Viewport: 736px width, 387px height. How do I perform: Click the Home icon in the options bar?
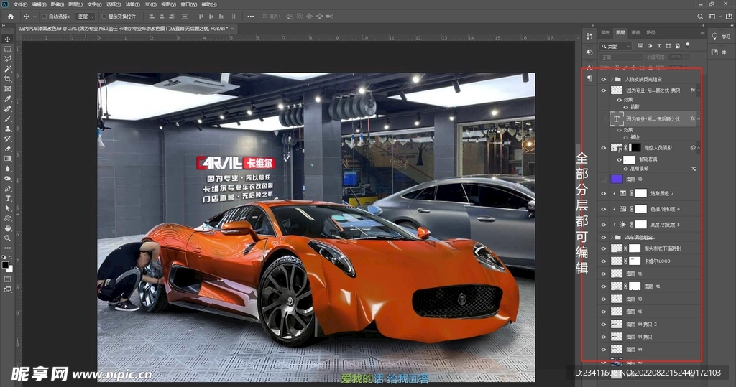[10, 16]
